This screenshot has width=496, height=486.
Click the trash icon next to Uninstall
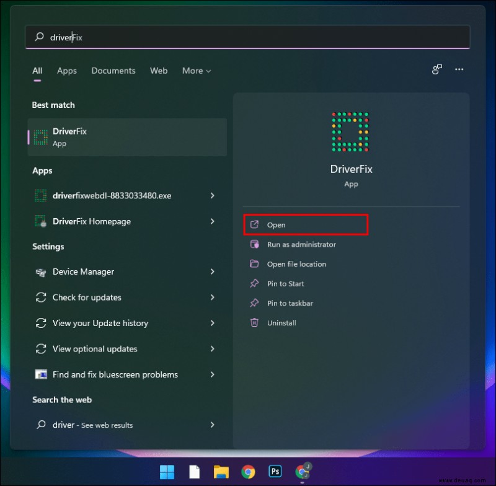(x=254, y=322)
